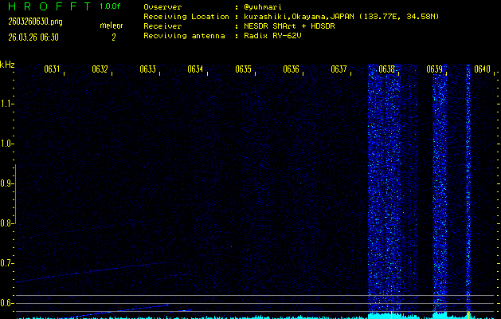501x319 pixels.
Task: Select the NESDR SMArt + HDSDR receiver text
Action: point(292,26)
